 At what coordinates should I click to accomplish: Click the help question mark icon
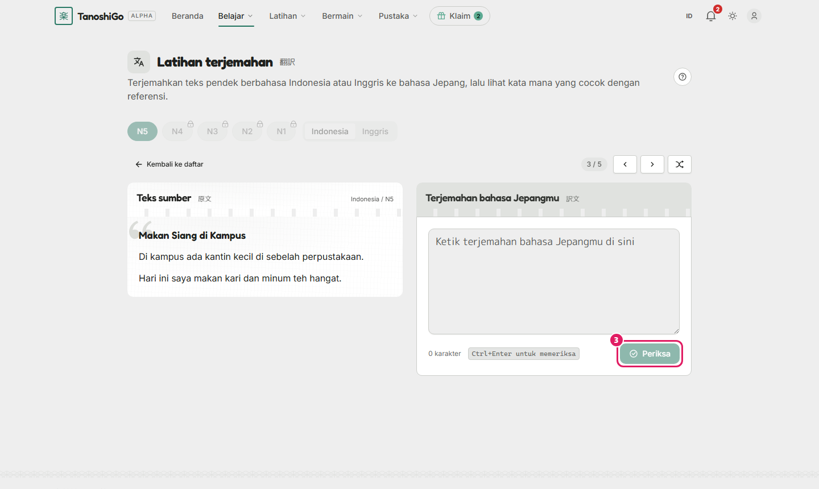pyautogui.click(x=682, y=77)
